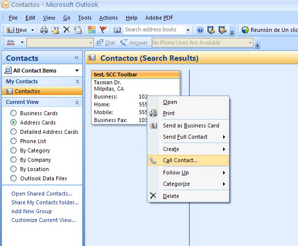Click Add New Group link
The height and width of the screenshot is (246, 298).
click(31, 211)
